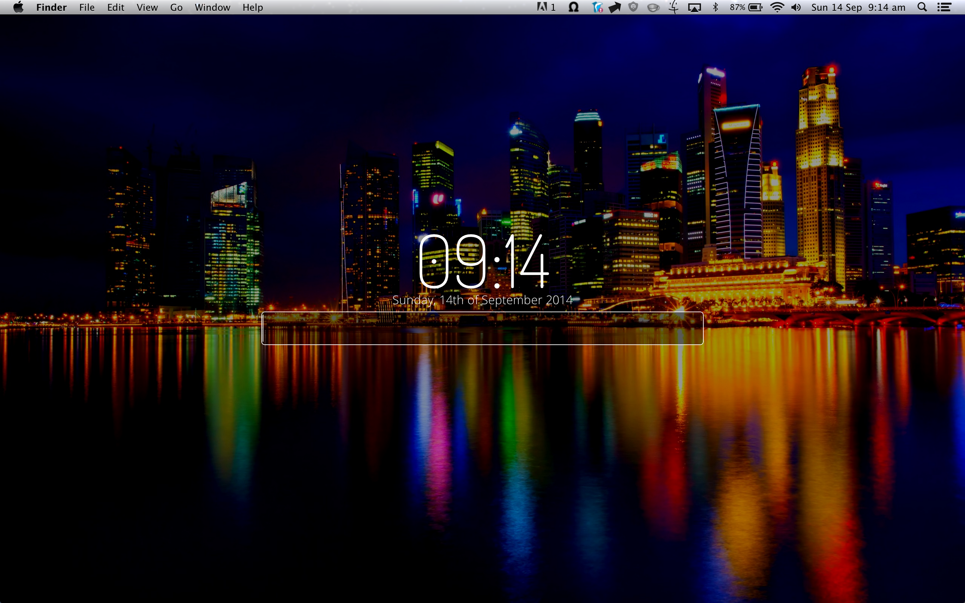The image size is (965, 603).
Task: Open the Finder application menu
Action: [51, 7]
